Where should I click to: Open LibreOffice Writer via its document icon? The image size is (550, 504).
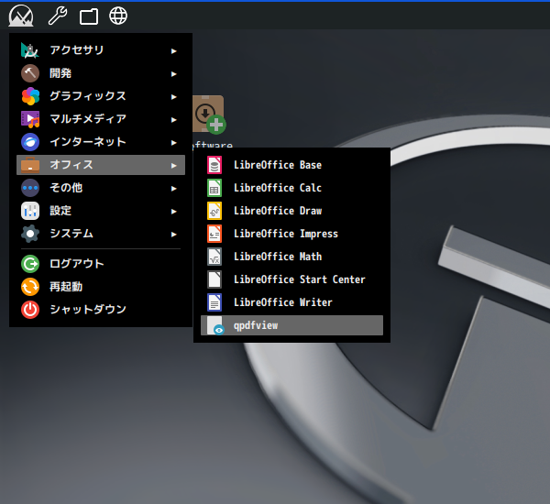point(214,302)
